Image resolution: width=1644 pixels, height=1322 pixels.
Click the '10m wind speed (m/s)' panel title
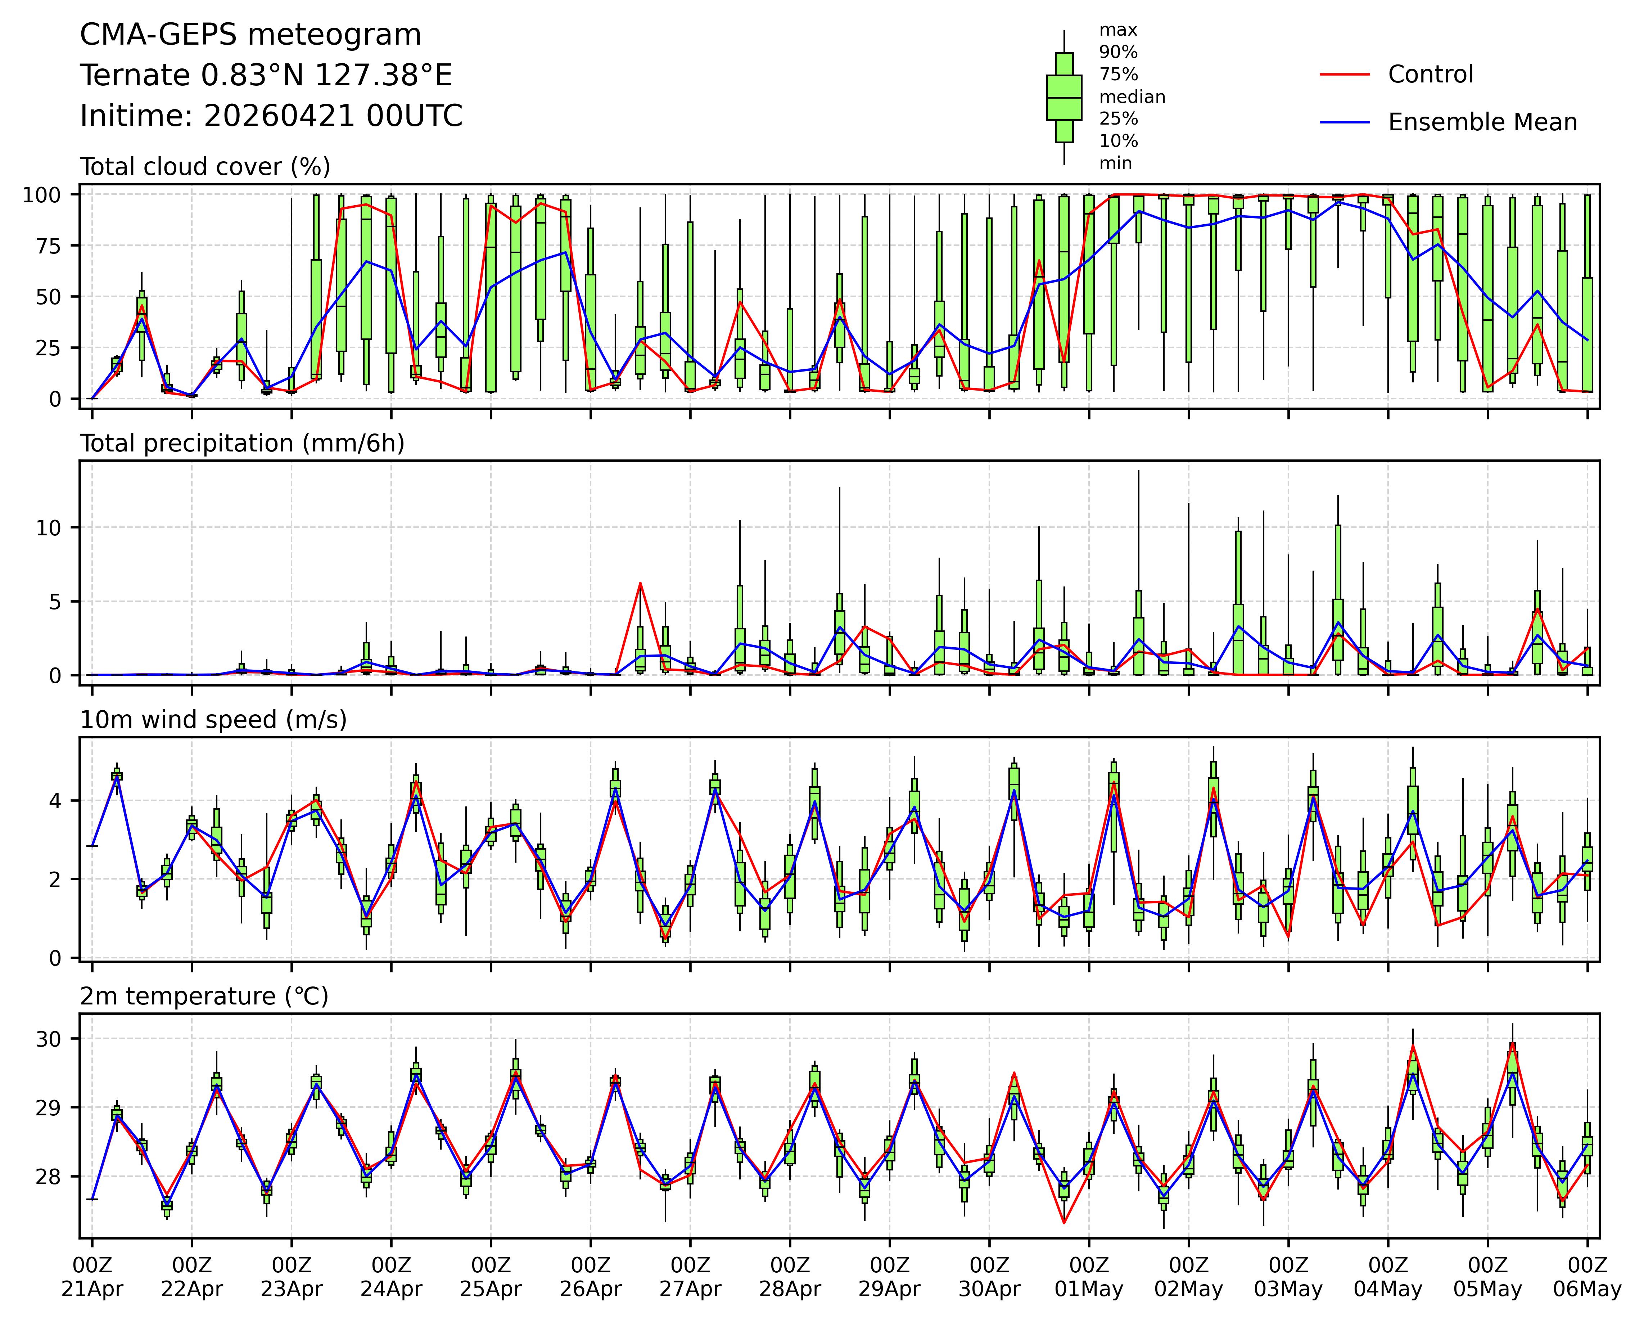point(213,719)
